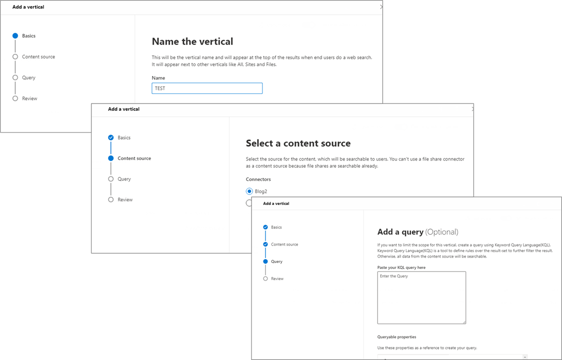The height and width of the screenshot is (360, 562).
Task: Click the Queryable properties label
Action: [x=397, y=337]
